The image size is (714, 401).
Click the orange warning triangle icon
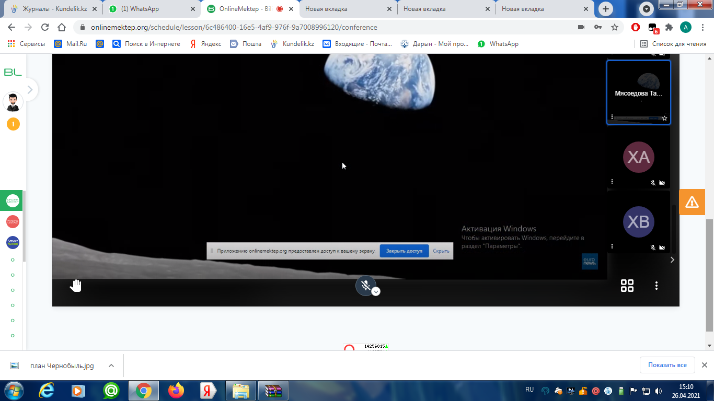click(692, 202)
